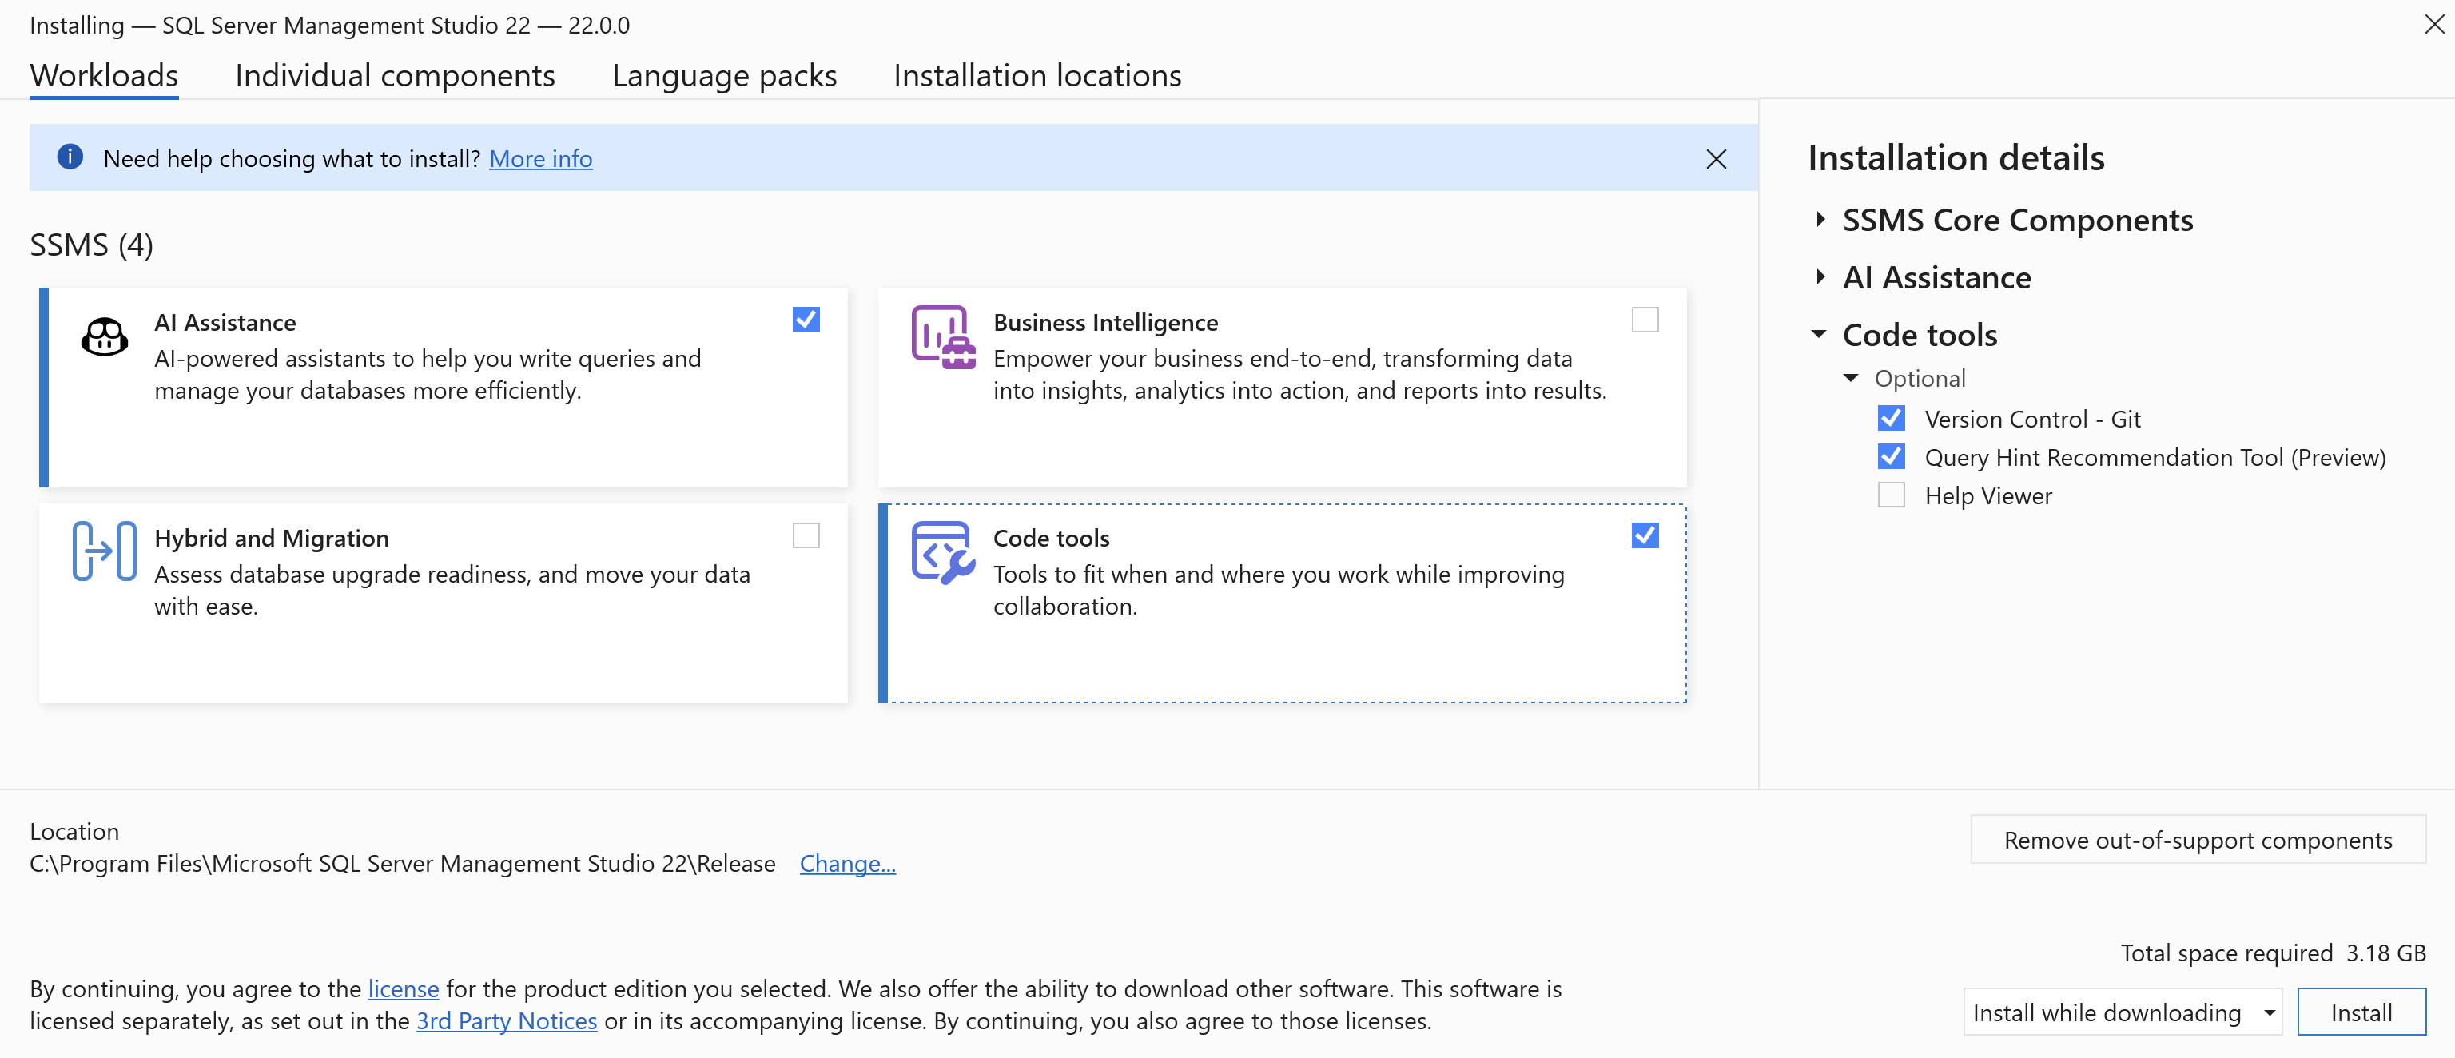Check the Help Viewer optional component
Image resolution: width=2455 pixels, height=1058 pixels.
[1891, 495]
